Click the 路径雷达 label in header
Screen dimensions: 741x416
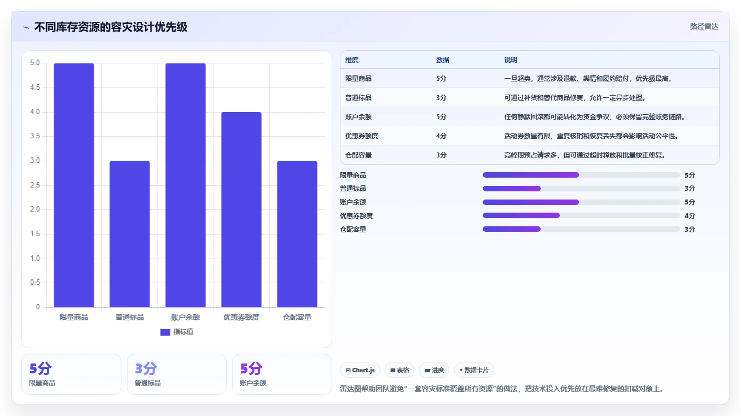[x=704, y=26]
